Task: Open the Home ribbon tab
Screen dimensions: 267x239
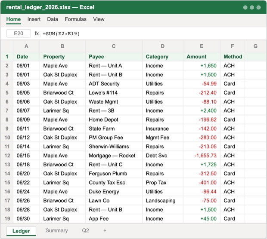Action: (x=13, y=19)
